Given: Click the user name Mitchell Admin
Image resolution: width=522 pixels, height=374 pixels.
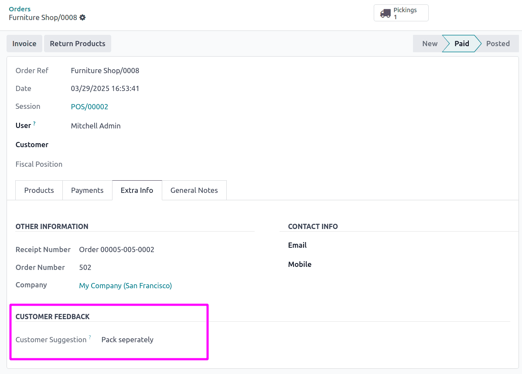Looking at the screenshot, I should click(x=96, y=126).
